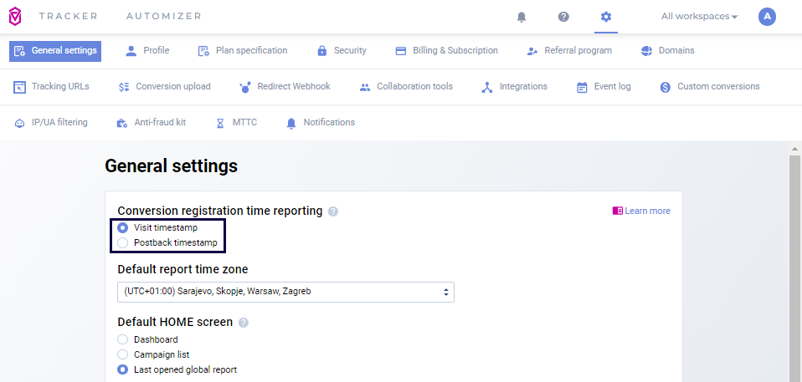Open Redirect Webhook section
This screenshot has width=802, height=382.
click(x=285, y=87)
